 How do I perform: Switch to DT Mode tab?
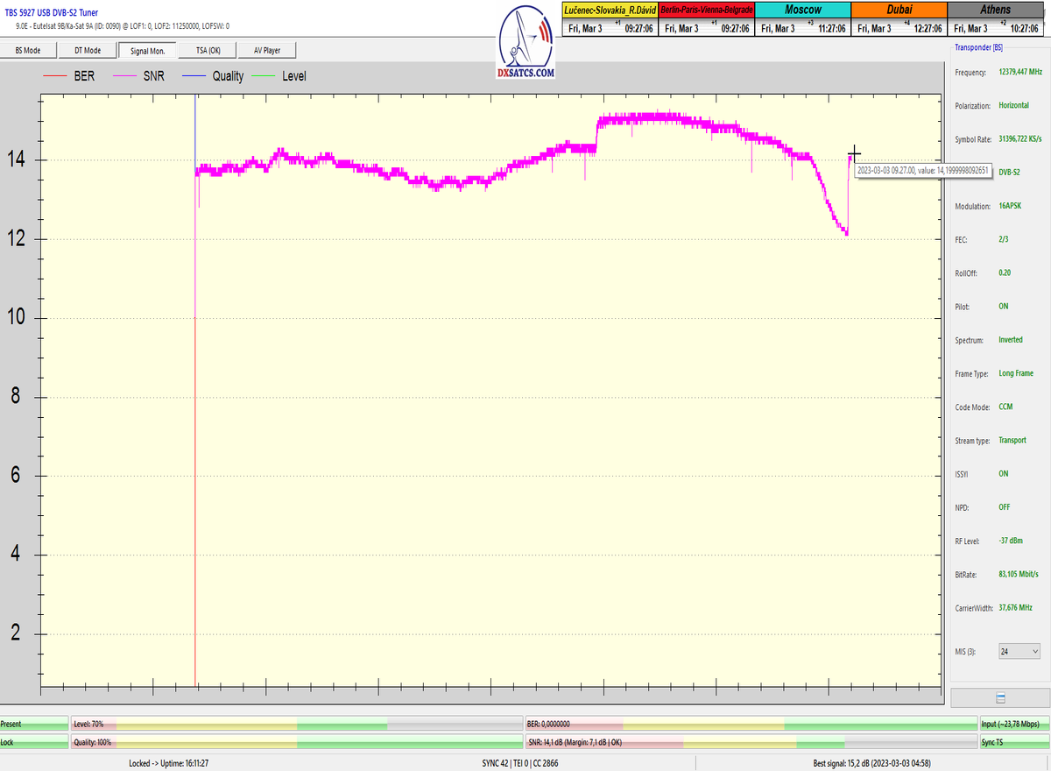[88, 50]
